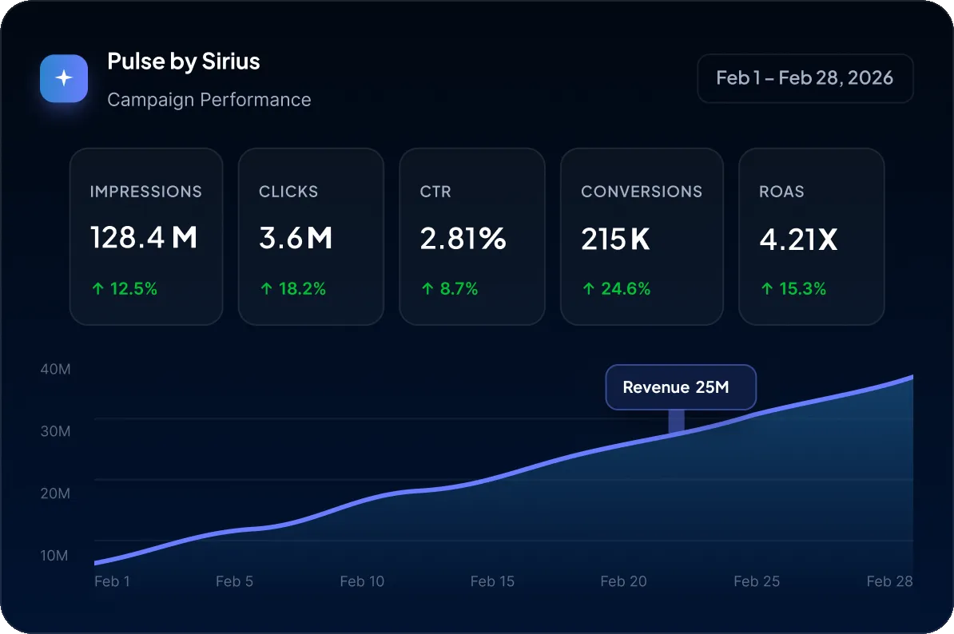Click the 'Revenue 25M' chart tooltip

click(681, 387)
